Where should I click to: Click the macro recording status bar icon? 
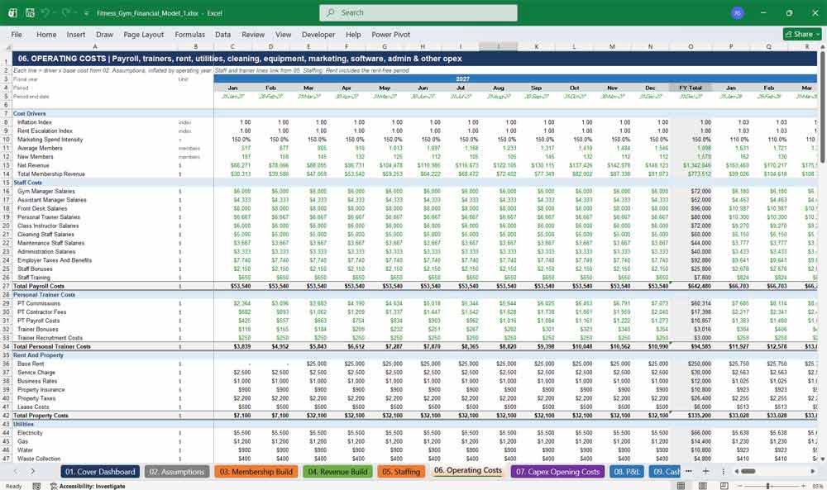point(36,486)
